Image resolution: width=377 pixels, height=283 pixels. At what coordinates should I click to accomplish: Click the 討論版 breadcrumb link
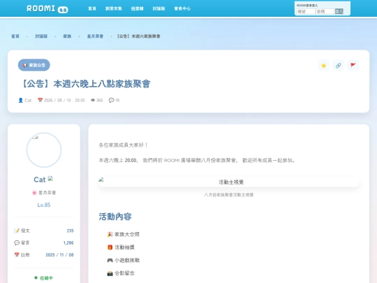click(41, 36)
